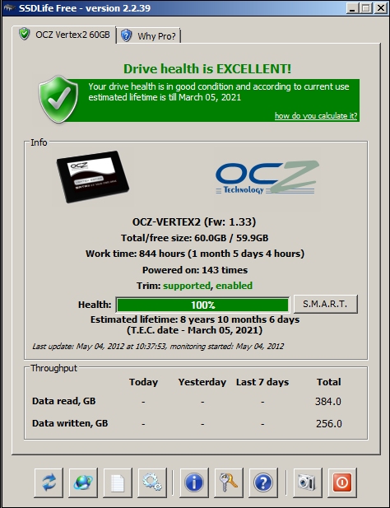Click the total data read value 384.0

tap(328, 402)
